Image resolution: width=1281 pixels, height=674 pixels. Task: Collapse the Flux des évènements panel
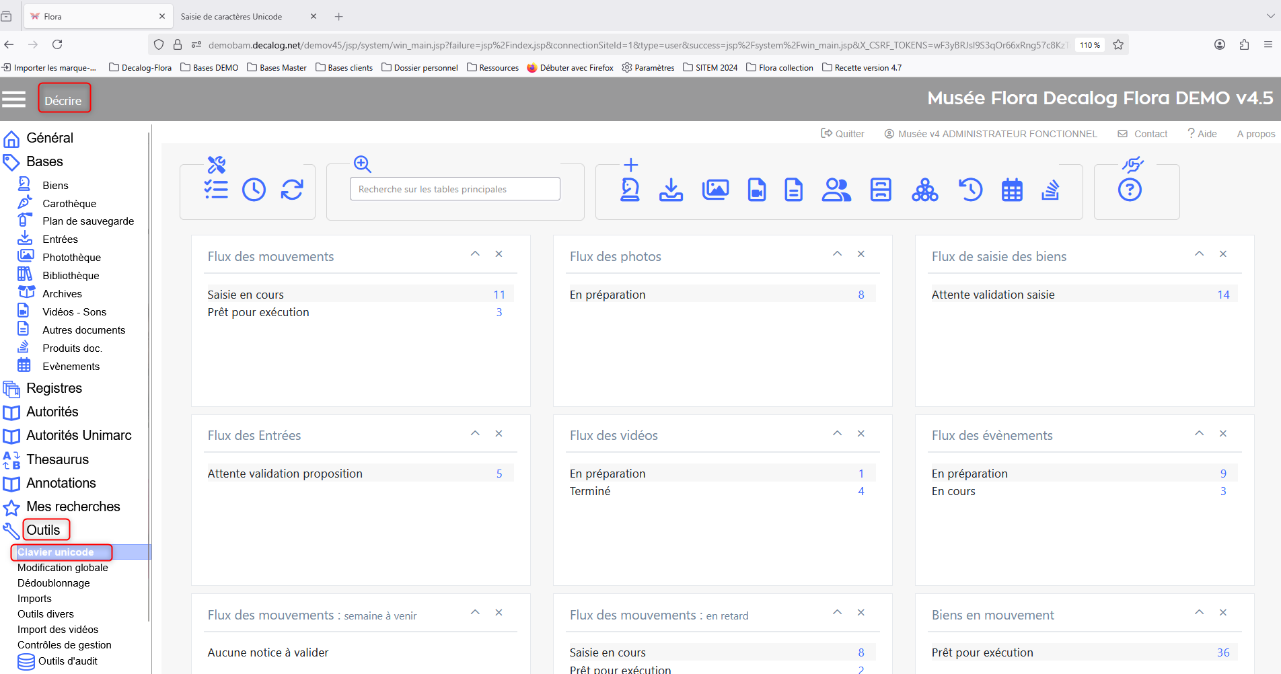click(x=1199, y=433)
